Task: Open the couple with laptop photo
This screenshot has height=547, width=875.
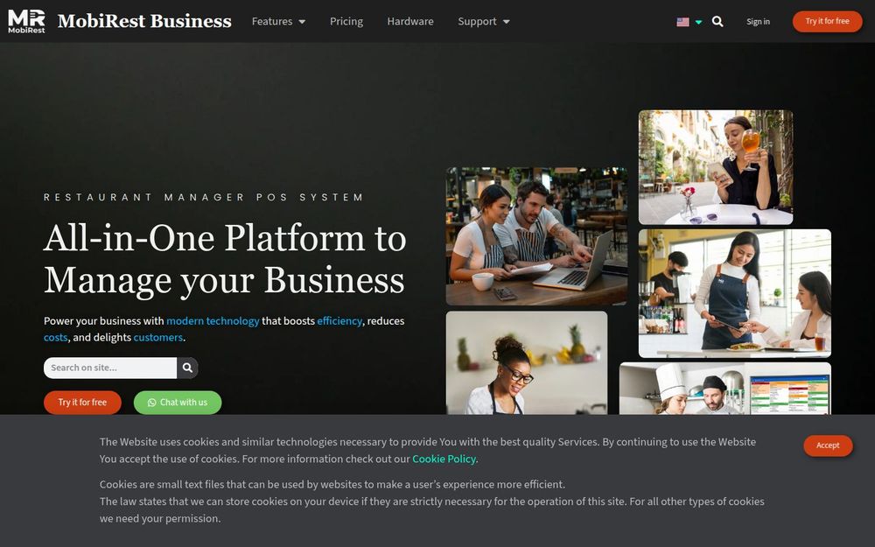Action: tap(536, 236)
